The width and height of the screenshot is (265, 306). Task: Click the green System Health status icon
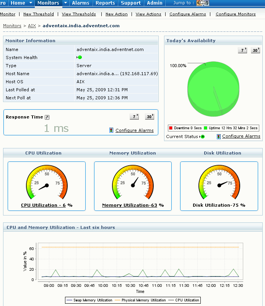[x=80, y=58]
